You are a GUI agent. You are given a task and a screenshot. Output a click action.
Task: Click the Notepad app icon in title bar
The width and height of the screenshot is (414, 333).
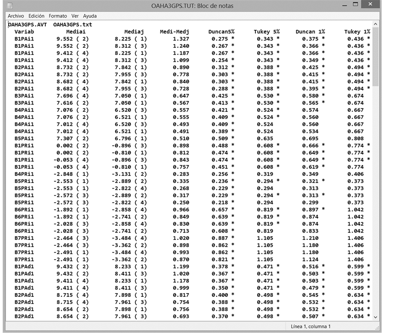(10, 6)
